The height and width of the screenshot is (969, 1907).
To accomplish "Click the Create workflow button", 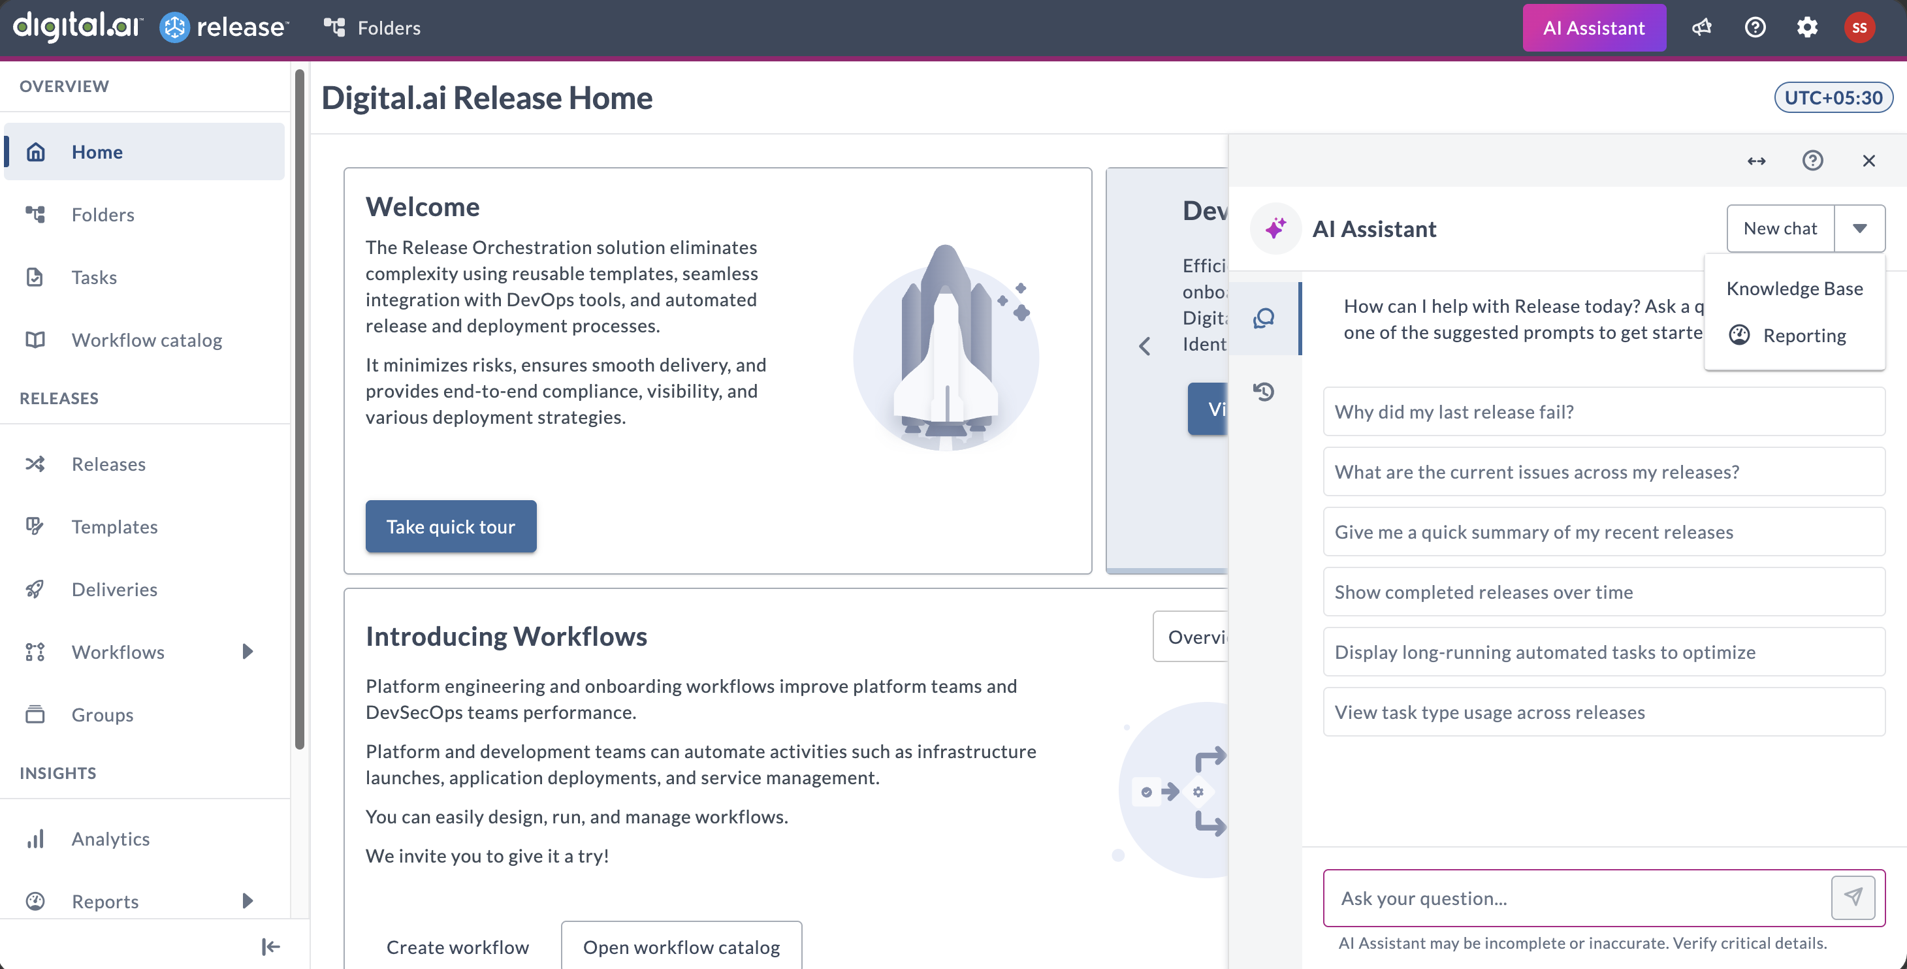I will (458, 947).
